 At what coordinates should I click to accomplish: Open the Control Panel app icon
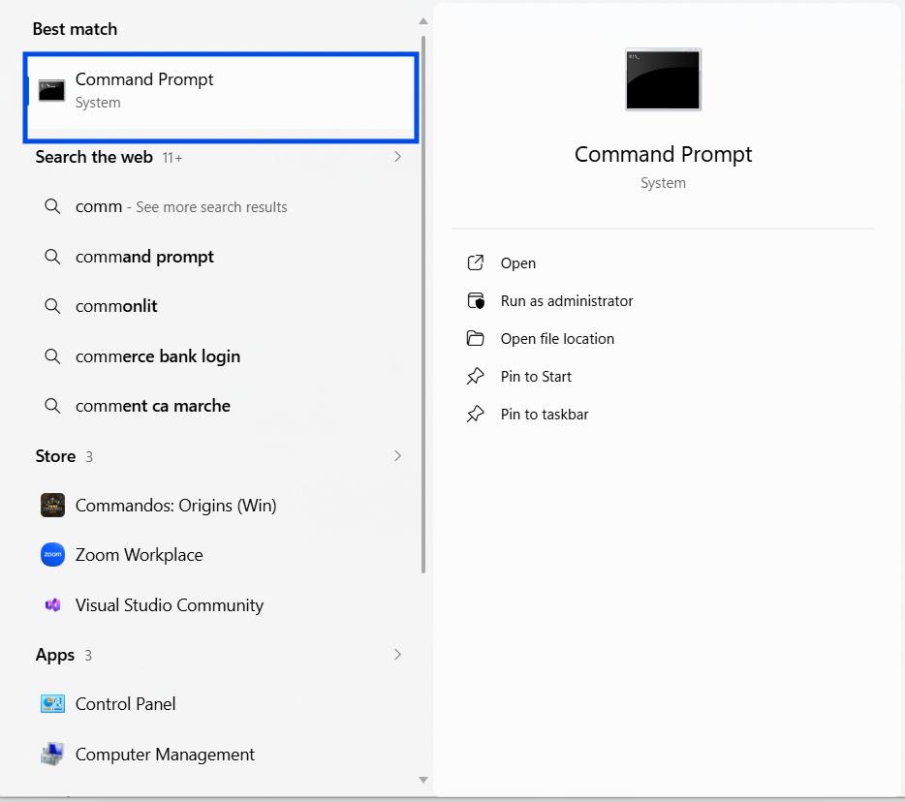click(x=52, y=704)
